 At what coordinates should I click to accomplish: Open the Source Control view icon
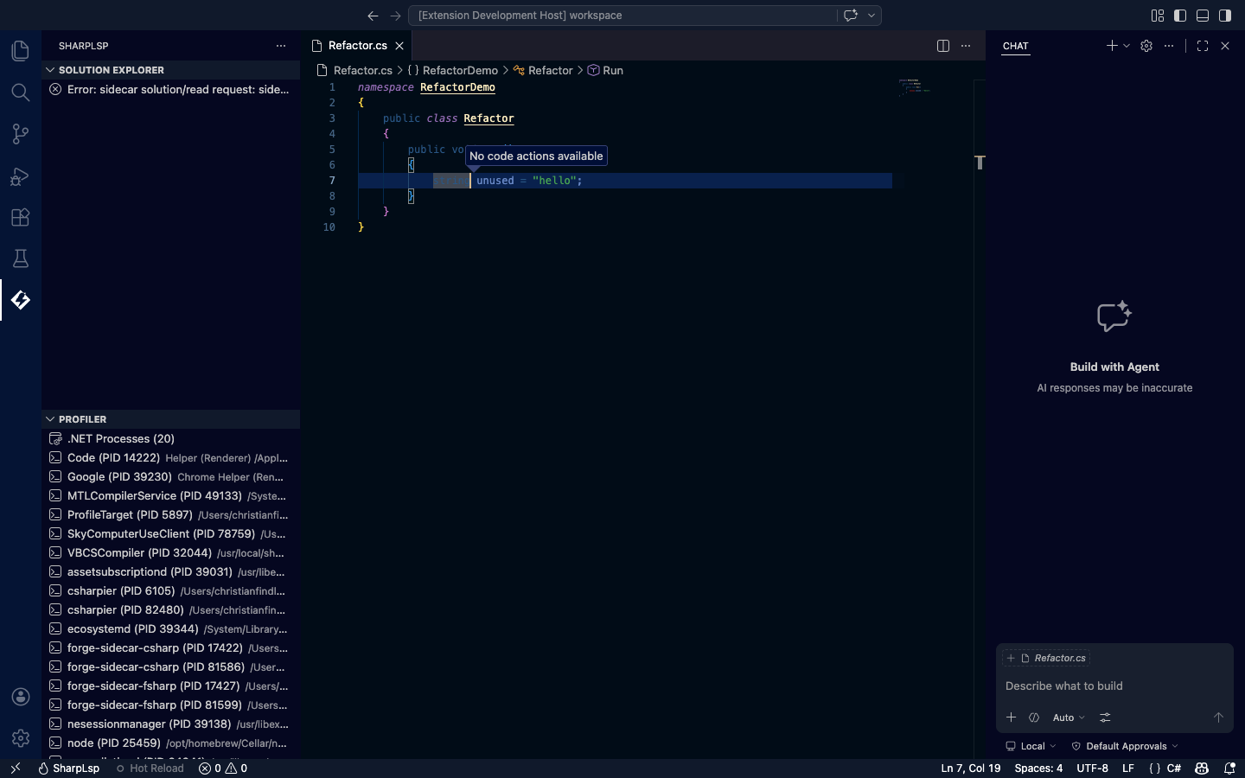[x=21, y=134]
